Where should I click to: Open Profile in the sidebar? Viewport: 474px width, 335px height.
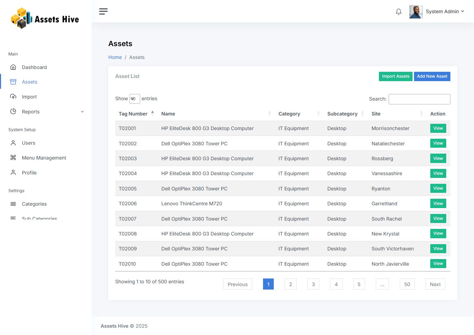click(x=29, y=173)
